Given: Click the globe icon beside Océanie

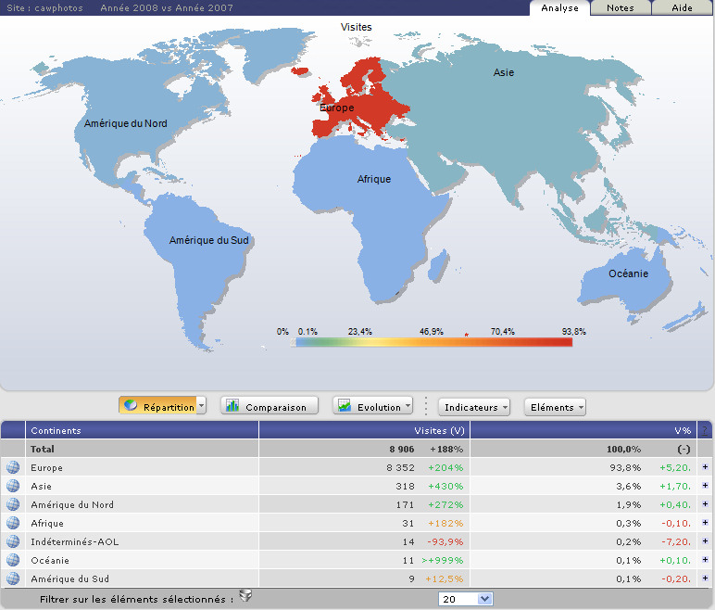Looking at the screenshot, I should tap(13, 560).
